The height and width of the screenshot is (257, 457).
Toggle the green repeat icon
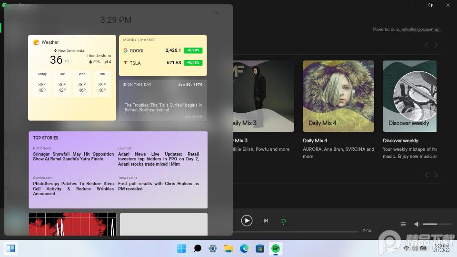tap(283, 221)
